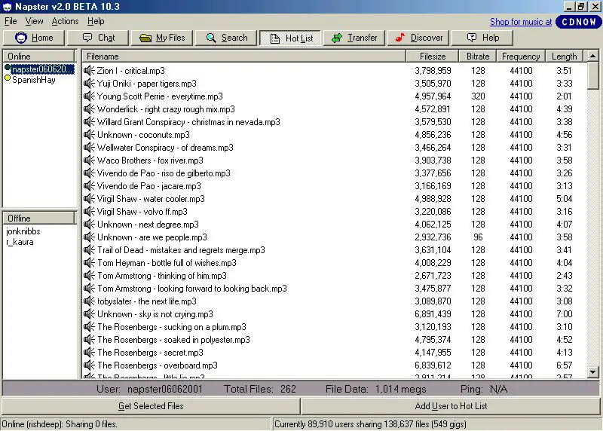Sort list by Frequency column header
Viewport: 603px width, 431px height.
pos(521,56)
